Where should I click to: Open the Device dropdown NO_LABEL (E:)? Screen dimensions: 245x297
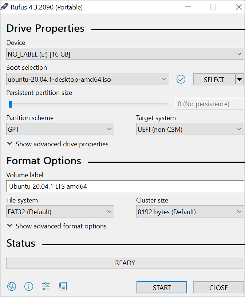125,54
